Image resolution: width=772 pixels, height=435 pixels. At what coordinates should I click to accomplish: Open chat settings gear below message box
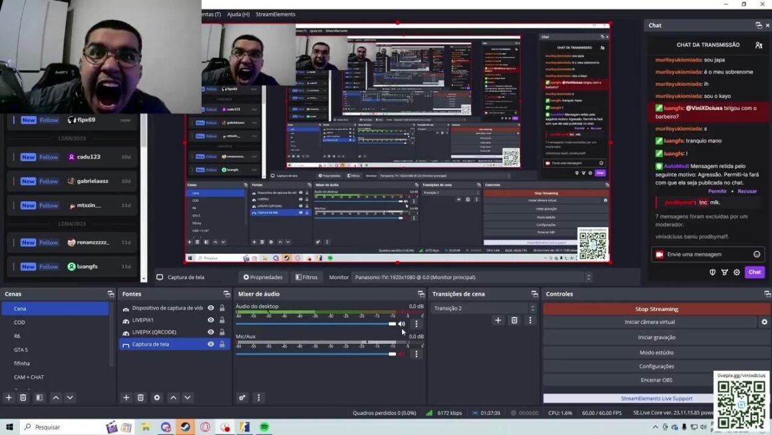click(737, 272)
